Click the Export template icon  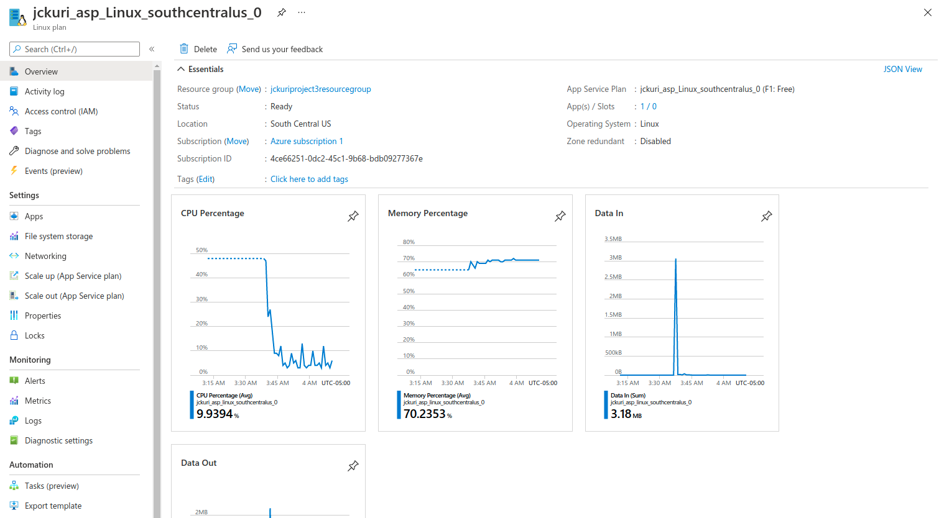(14, 506)
